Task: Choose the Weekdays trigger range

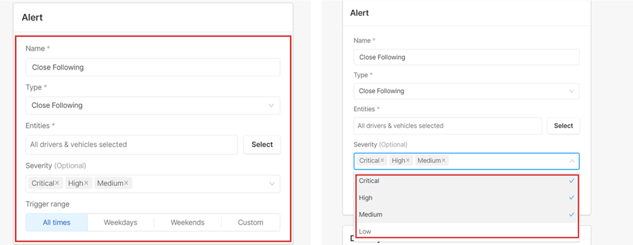Action: pyautogui.click(x=120, y=222)
